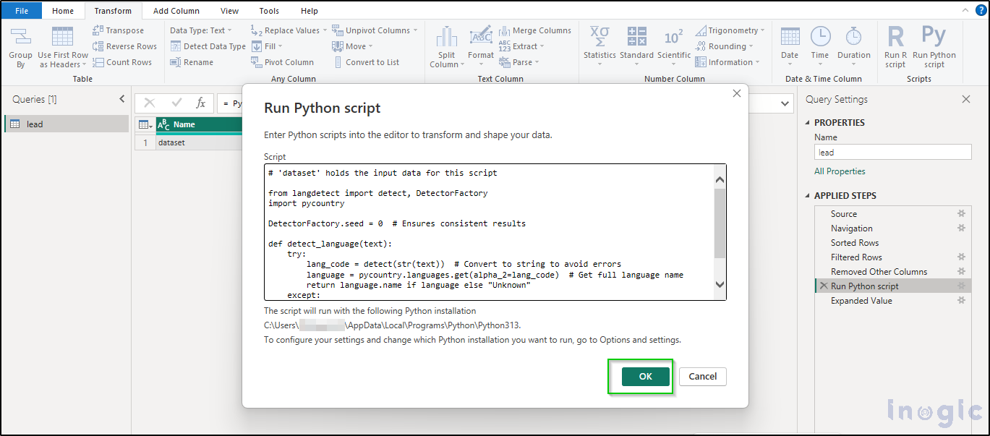Click Convert to List
This screenshot has width=990, height=436.
(366, 62)
